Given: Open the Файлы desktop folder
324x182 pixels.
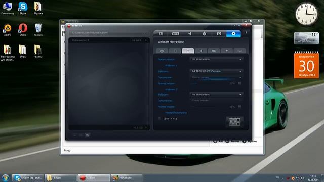Looking at the screenshot, I should pos(38,52).
